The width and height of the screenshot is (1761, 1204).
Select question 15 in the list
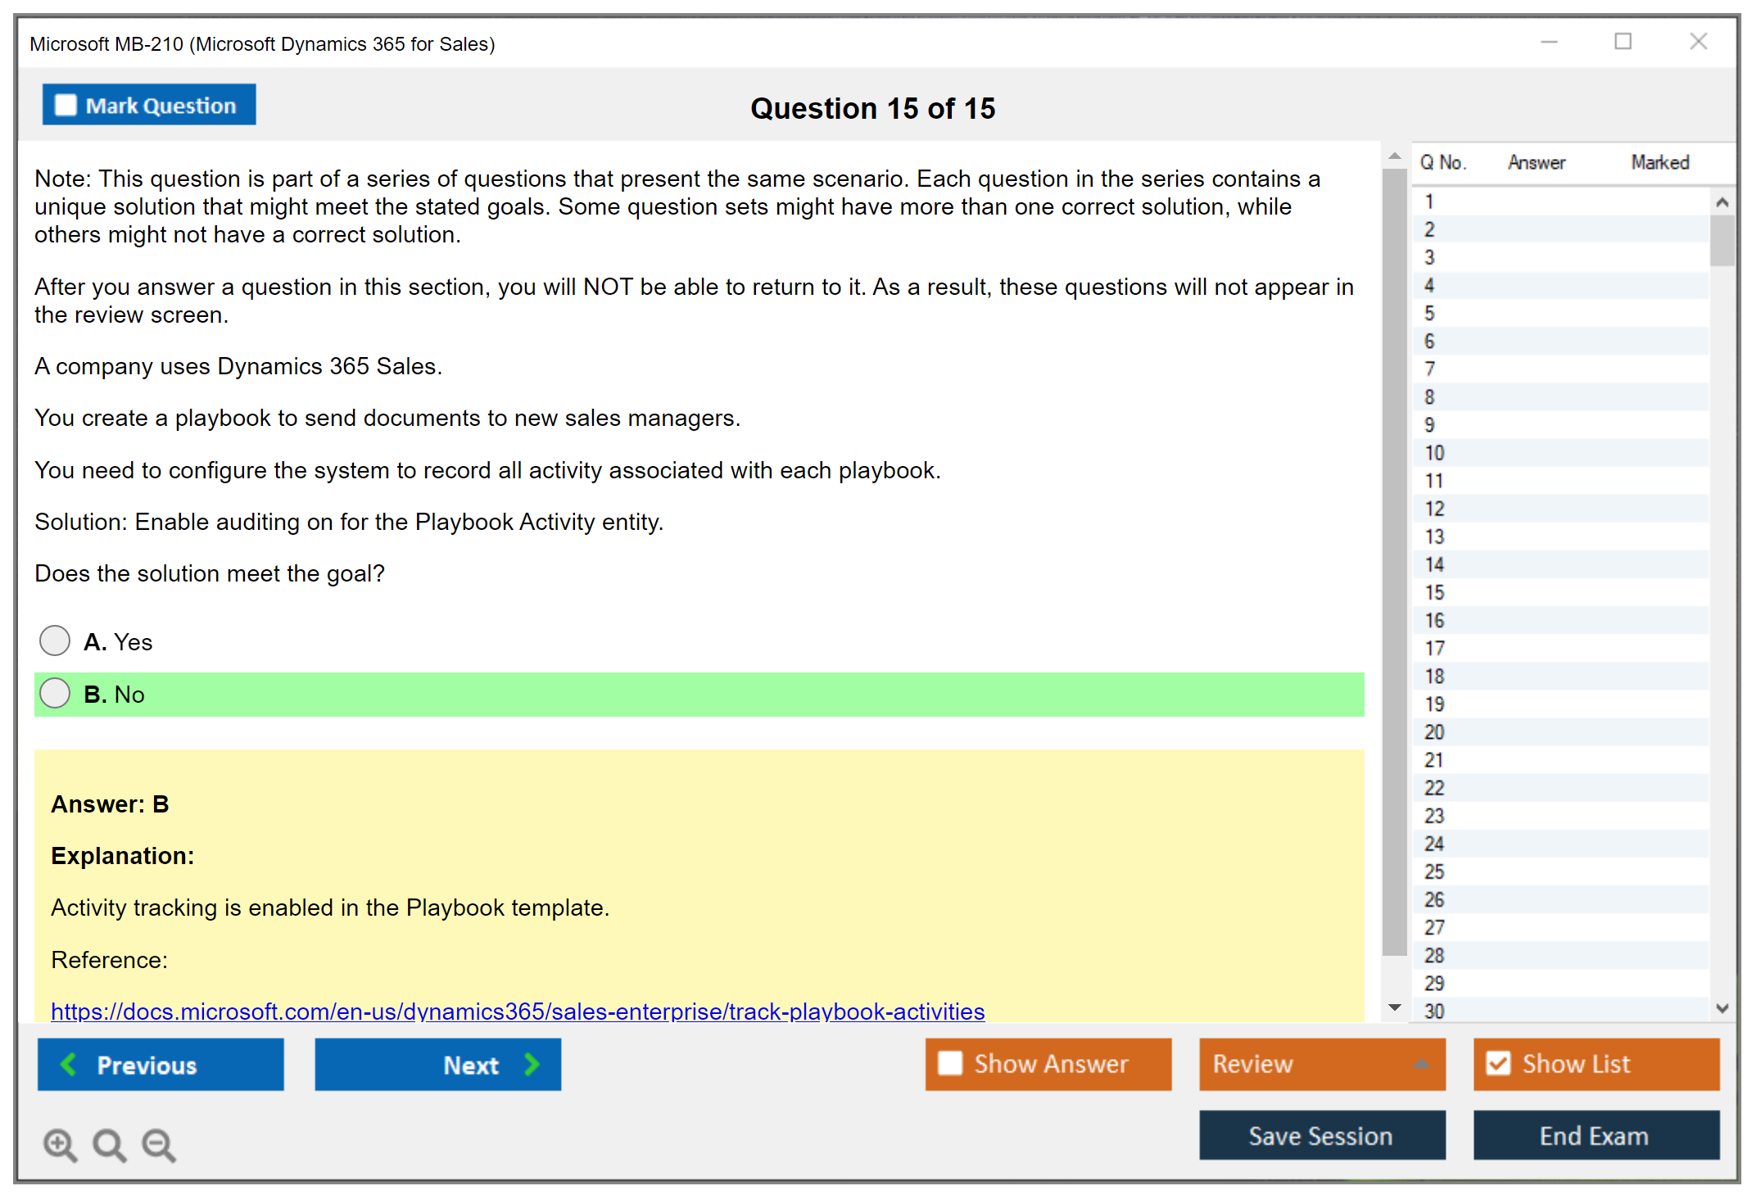pos(1434,592)
